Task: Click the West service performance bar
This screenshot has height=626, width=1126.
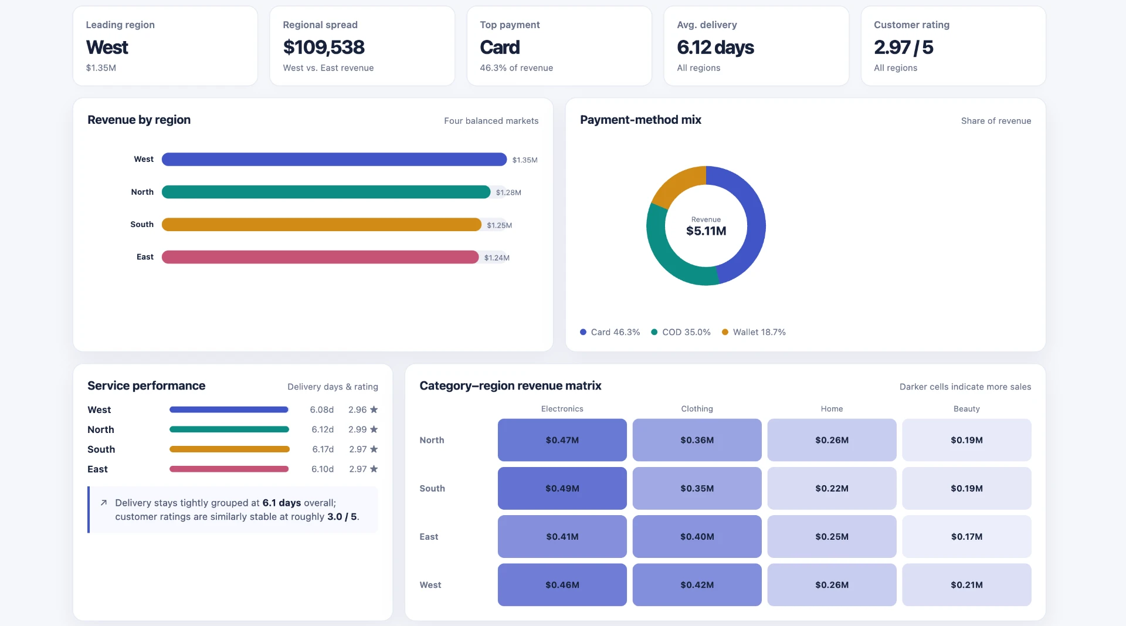Action: pos(229,410)
